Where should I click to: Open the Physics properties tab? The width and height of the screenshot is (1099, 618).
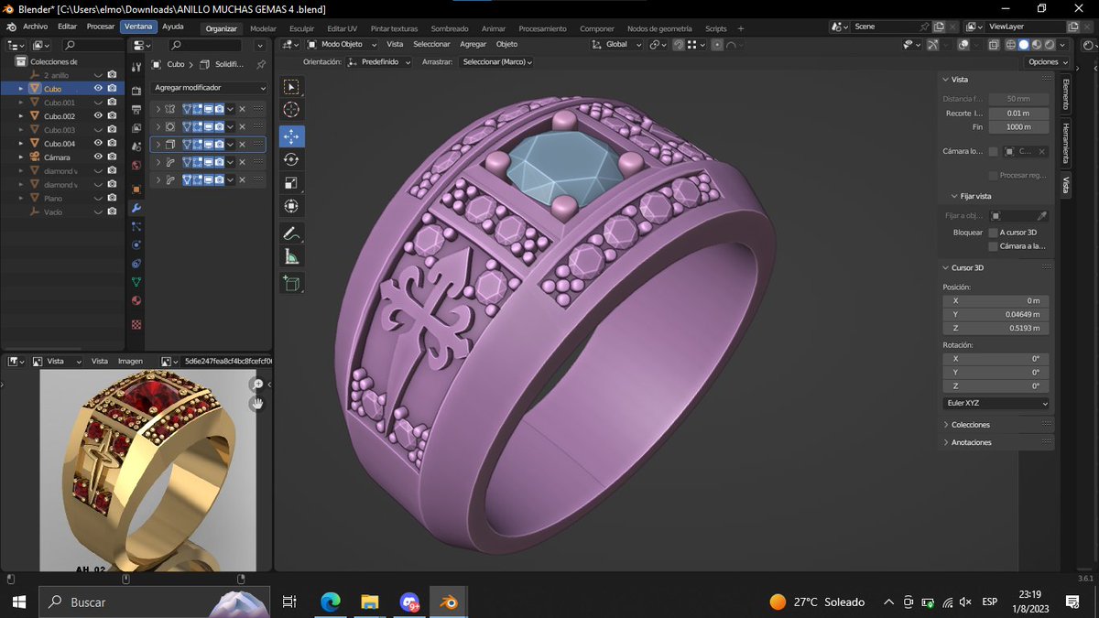coord(136,244)
